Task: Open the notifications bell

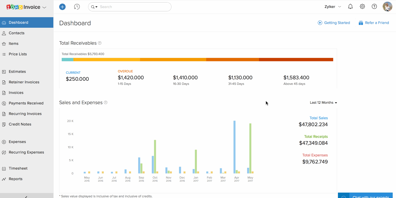Action: coord(350,7)
